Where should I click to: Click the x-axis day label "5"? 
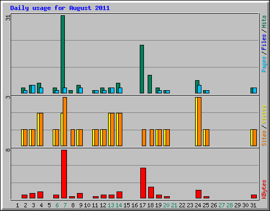point(49,205)
